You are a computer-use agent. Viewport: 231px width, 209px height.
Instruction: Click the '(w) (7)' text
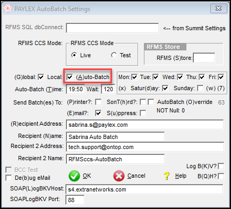pos(216,88)
